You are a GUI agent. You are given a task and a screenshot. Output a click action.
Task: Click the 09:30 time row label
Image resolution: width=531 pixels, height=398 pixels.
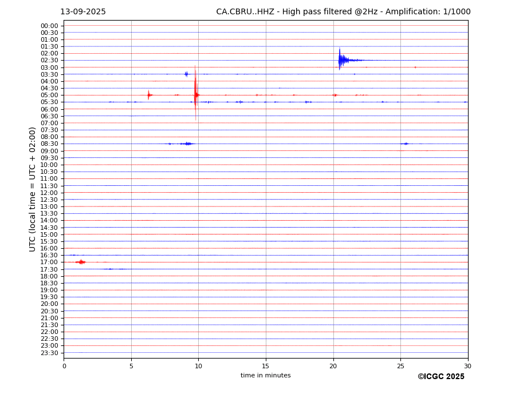pyautogui.click(x=49, y=158)
